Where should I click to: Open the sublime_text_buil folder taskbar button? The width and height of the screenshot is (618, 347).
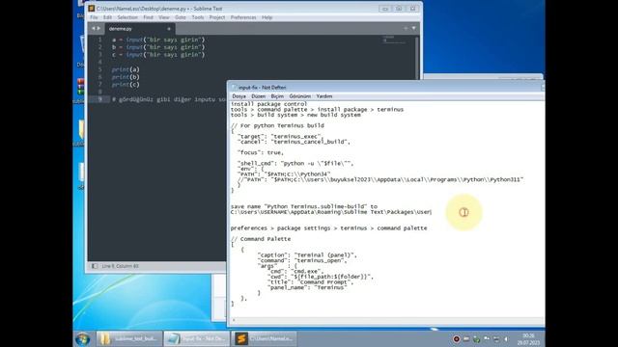point(129,338)
